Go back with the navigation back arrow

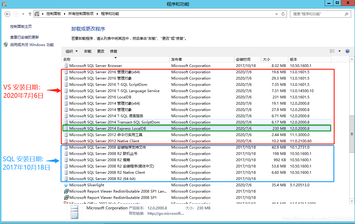[7, 14]
